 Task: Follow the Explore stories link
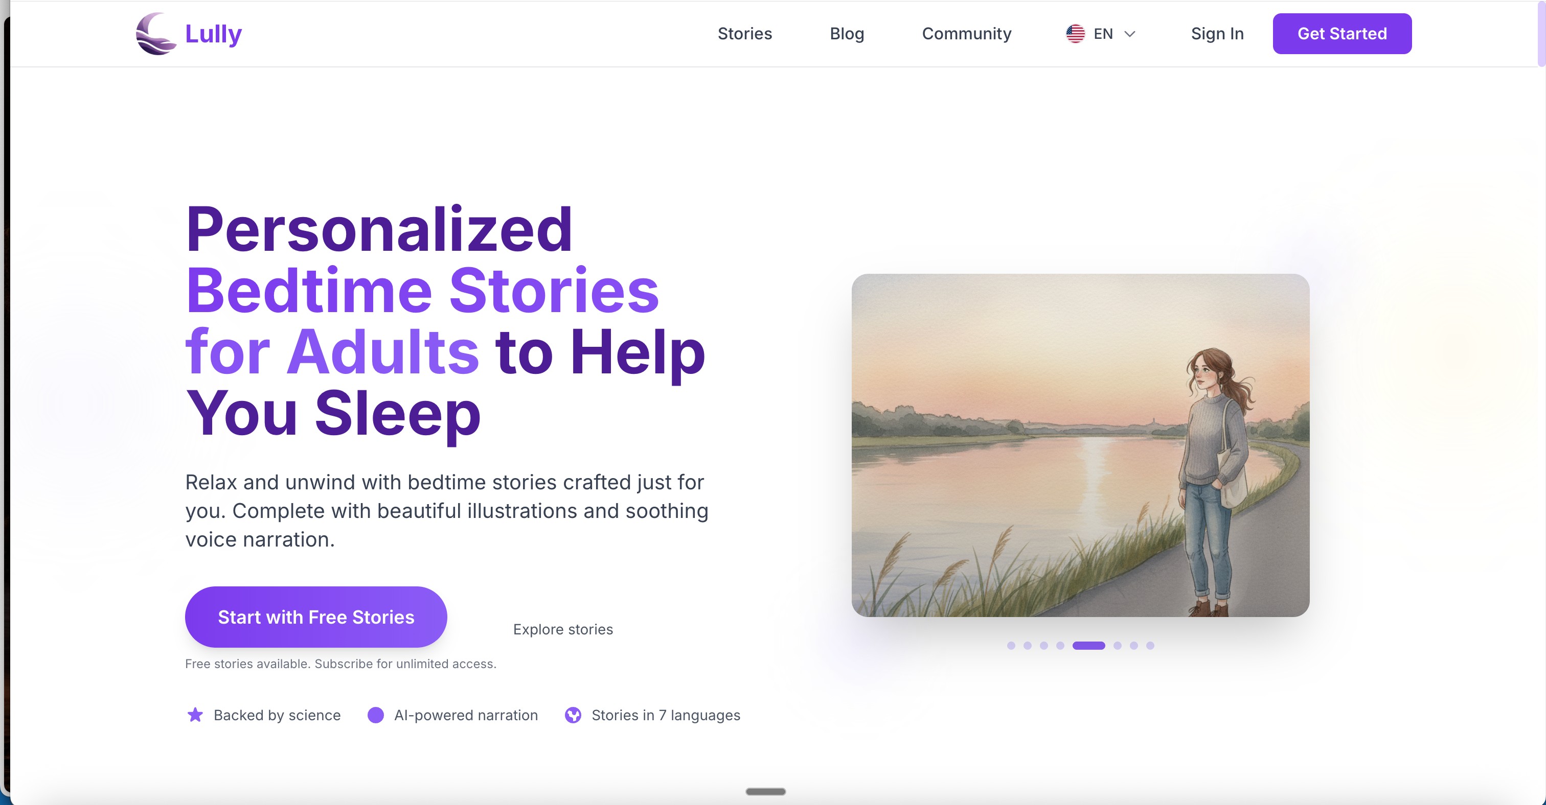[563, 629]
